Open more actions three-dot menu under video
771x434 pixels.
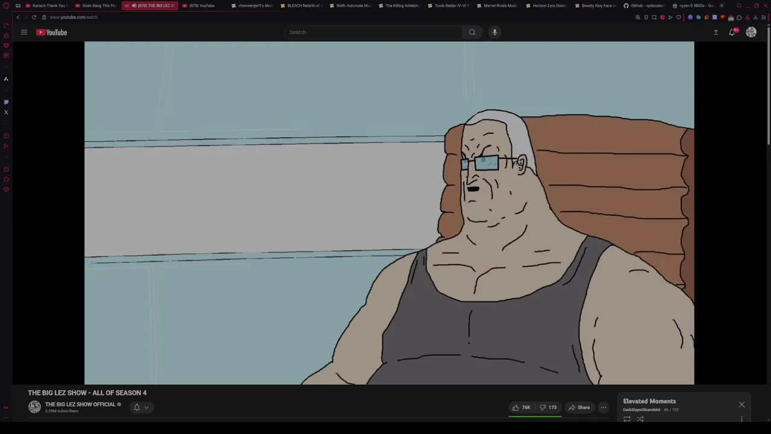coord(603,407)
